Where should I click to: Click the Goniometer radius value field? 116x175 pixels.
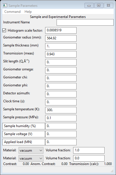click(x=61, y=38)
